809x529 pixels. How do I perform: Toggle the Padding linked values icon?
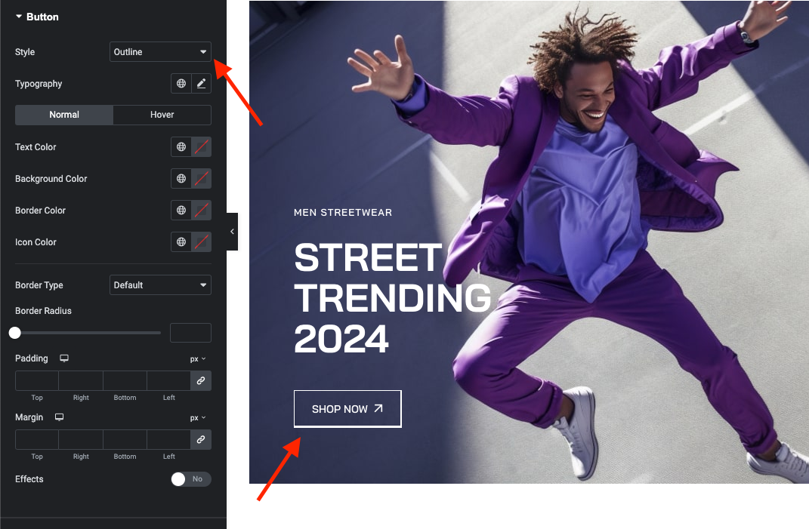click(201, 381)
